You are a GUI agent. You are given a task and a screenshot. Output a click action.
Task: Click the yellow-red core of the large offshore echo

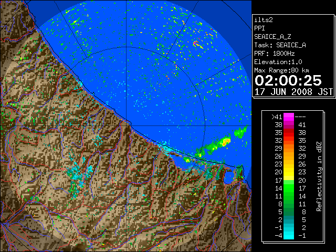pos(226,141)
